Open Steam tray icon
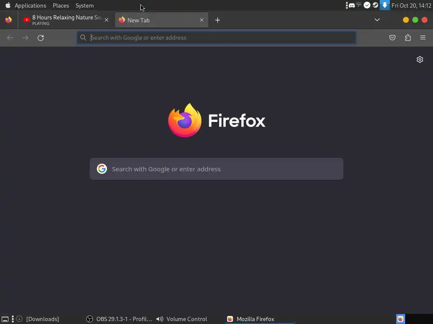 [x=375, y=5]
